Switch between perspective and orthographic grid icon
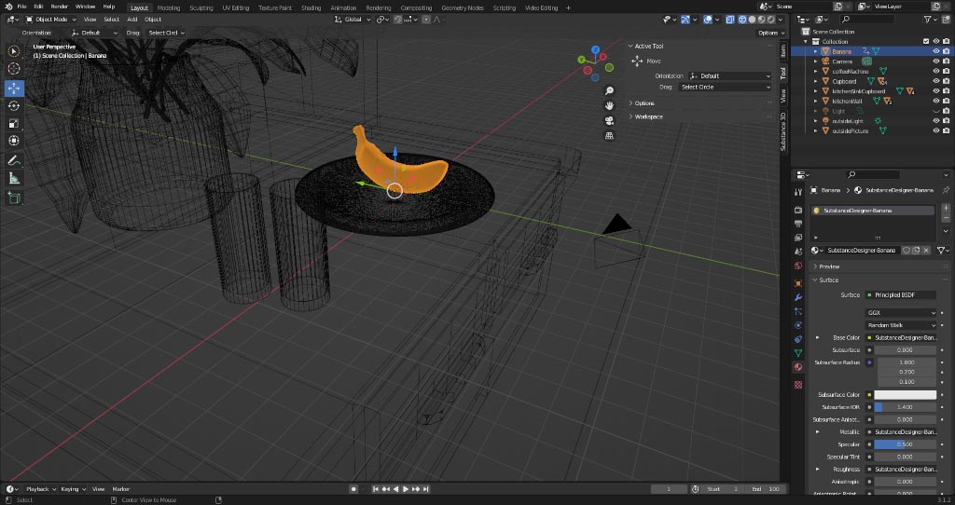Image resolution: width=955 pixels, height=505 pixels. click(609, 135)
